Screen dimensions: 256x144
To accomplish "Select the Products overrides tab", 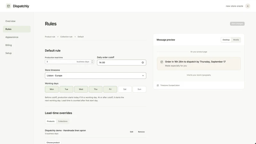I will click(51, 121).
